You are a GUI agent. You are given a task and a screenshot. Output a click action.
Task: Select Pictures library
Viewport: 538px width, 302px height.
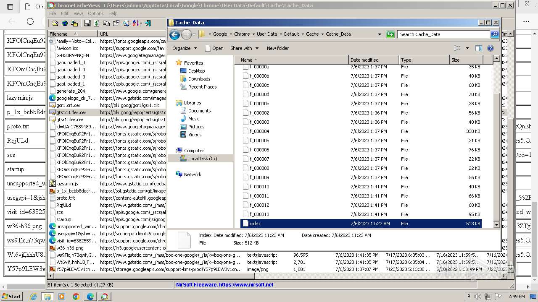[196, 127]
